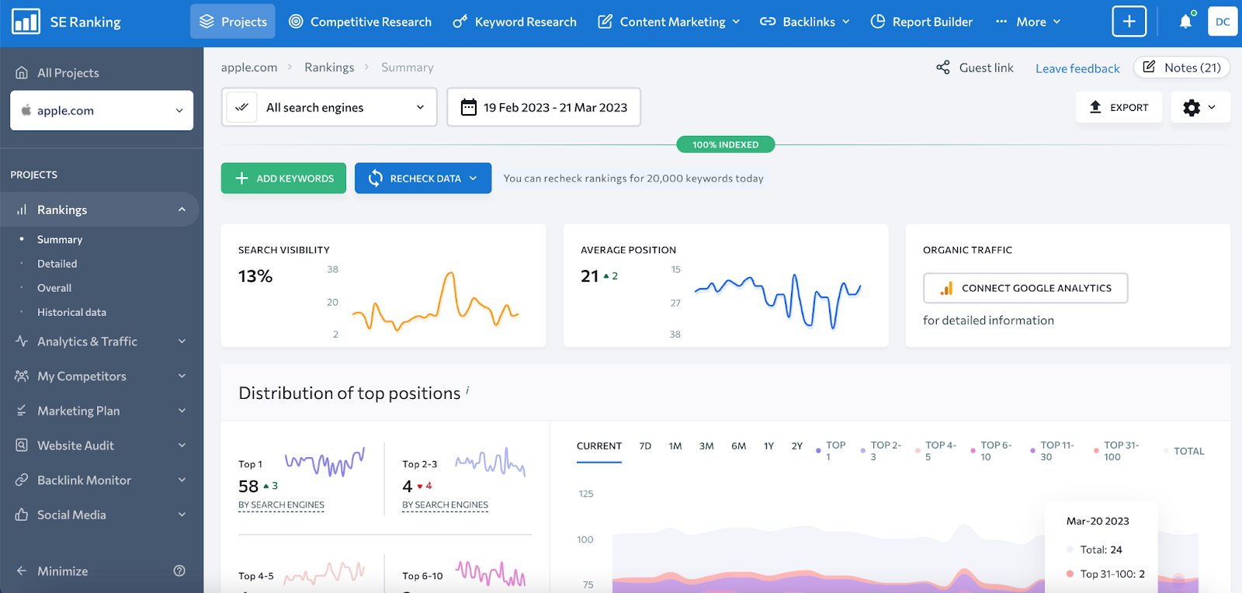Toggle TOP 1 series in chart legend
The height and width of the screenshot is (593, 1242).
[x=831, y=451]
